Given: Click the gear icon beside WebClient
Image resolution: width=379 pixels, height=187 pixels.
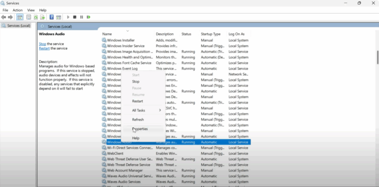Looking at the screenshot, I should click(104, 153).
